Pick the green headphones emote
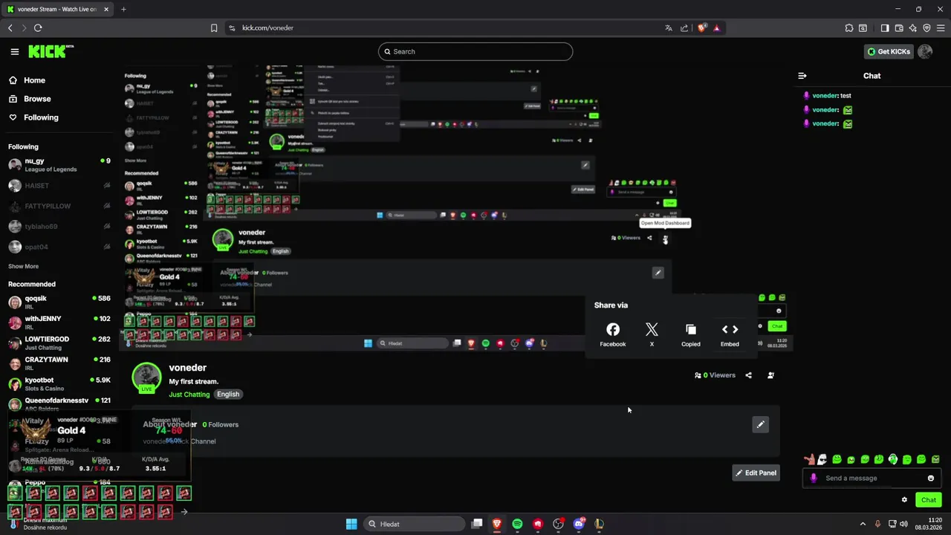The width and height of the screenshot is (951, 535). tap(893, 459)
